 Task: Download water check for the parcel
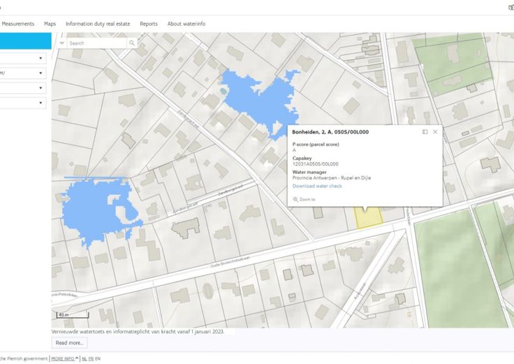317,186
